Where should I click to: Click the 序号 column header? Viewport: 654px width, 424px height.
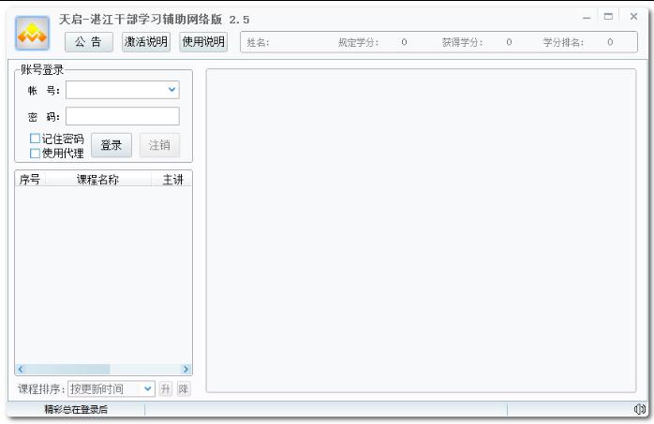(29, 180)
